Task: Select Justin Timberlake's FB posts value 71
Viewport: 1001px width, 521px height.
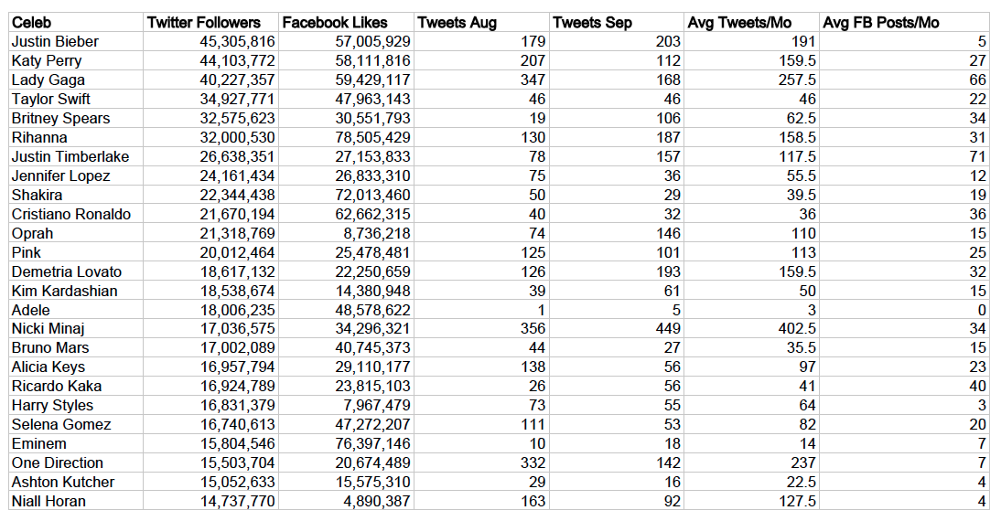Action: [905, 156]
